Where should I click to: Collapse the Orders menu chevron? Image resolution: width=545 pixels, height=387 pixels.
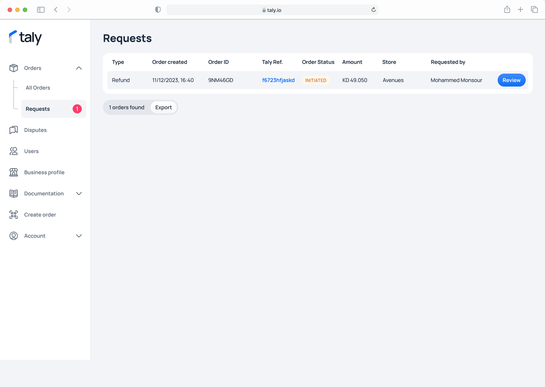pyautogui.click(x=79, y=68)
